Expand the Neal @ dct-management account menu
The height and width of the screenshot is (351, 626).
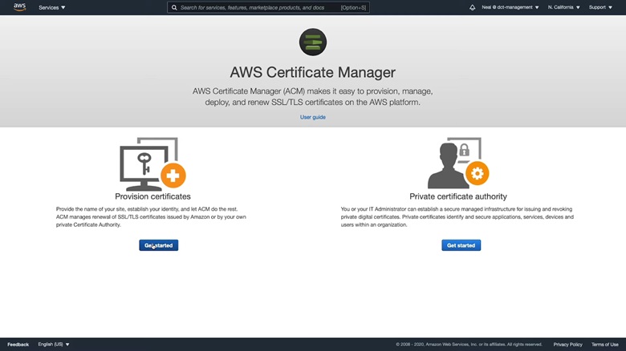(x=510, y=7)
